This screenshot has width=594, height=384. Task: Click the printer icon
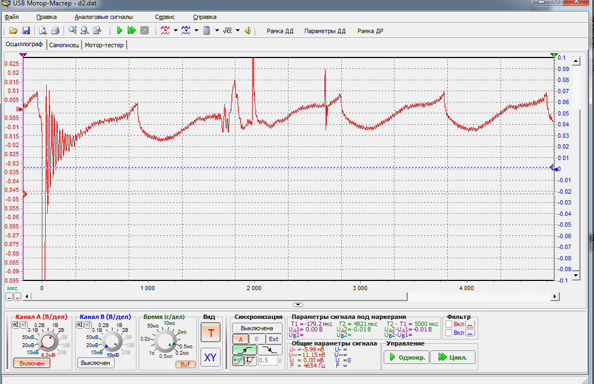click(55, 30)
